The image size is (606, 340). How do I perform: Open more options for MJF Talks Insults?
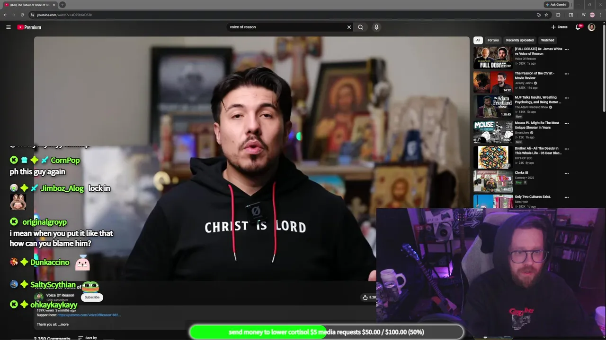click(566, 98)
